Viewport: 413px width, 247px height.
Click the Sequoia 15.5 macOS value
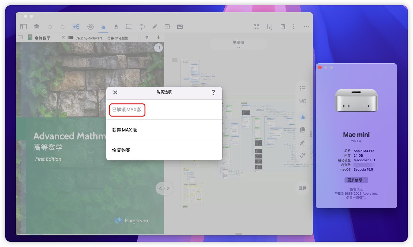coord(363,169)
